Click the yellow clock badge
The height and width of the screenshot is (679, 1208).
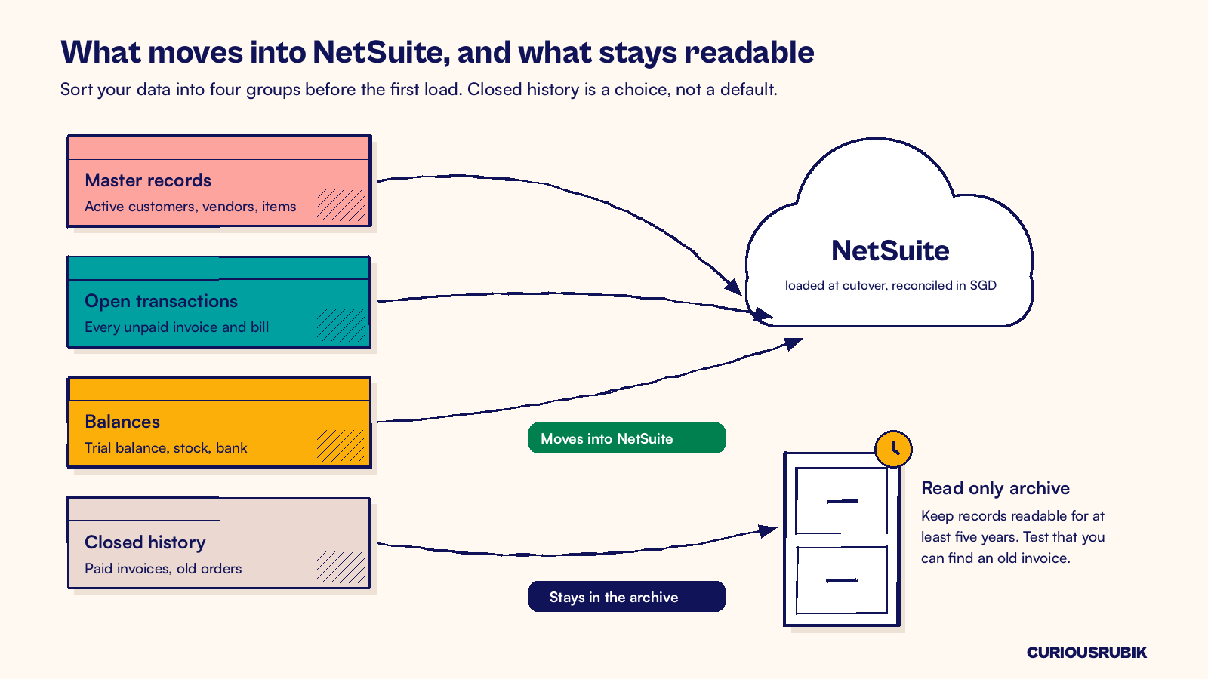click(x=894, y=449)
